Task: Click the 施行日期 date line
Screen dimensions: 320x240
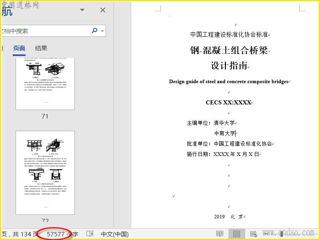Action: [x=223, y=154]
